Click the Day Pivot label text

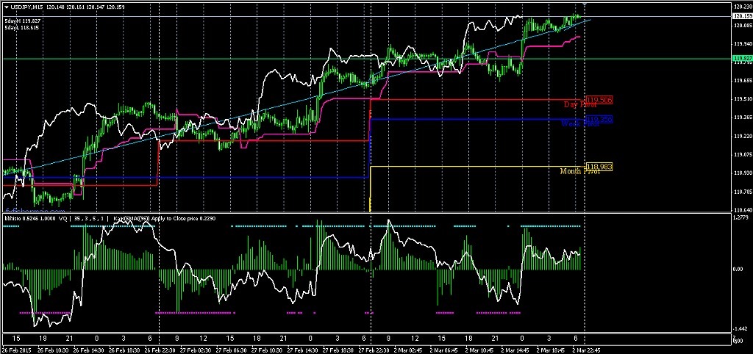pyautogui.click(x=580, y=104)
